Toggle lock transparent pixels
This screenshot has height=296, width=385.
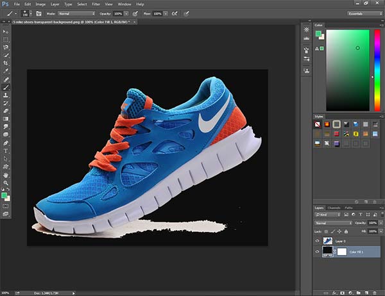(326, 231)
